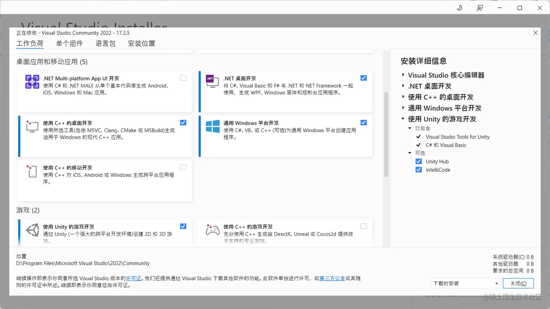550x309 pixels.
Task: Click the .NET MAUI workload icon
Action: [x=32, y=82]
